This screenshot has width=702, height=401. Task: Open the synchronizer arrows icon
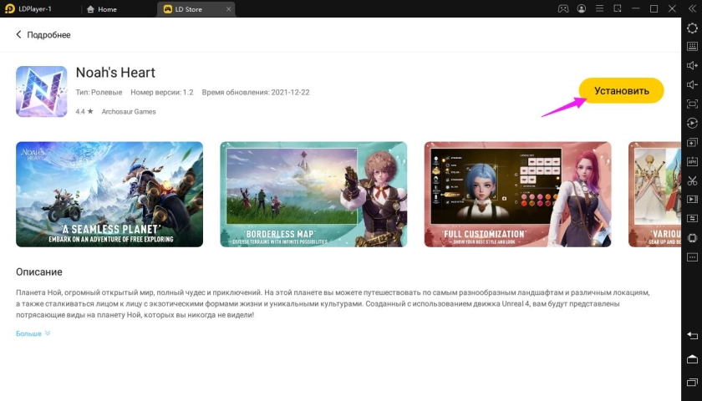coord(692,218)
